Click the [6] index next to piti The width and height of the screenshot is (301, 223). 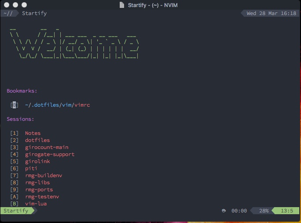15,169
